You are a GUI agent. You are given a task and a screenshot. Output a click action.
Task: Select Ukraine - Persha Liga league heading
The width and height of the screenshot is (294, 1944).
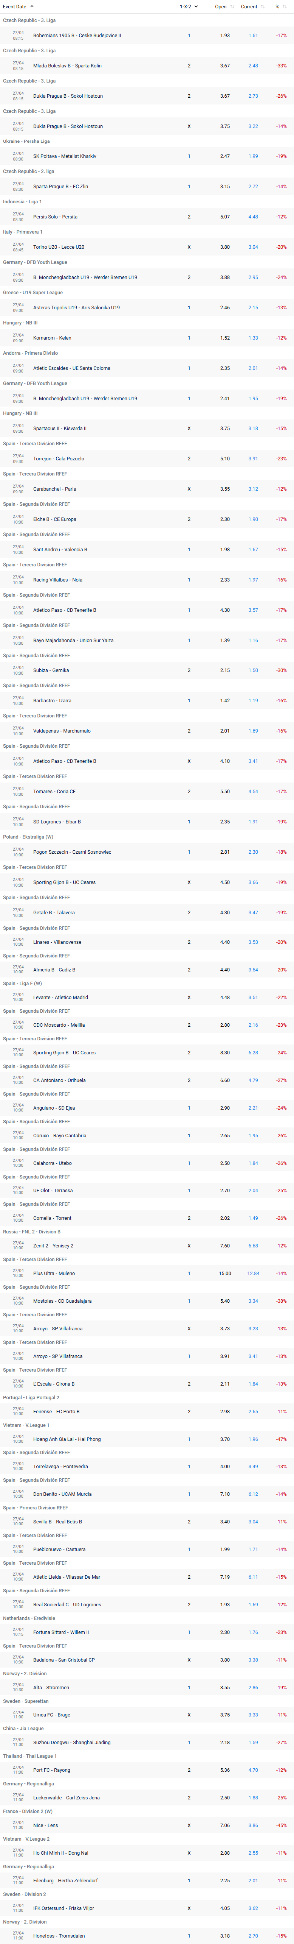(26, 141)
